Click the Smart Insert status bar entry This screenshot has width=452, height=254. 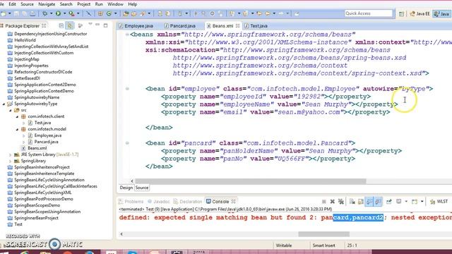(323, 246)
